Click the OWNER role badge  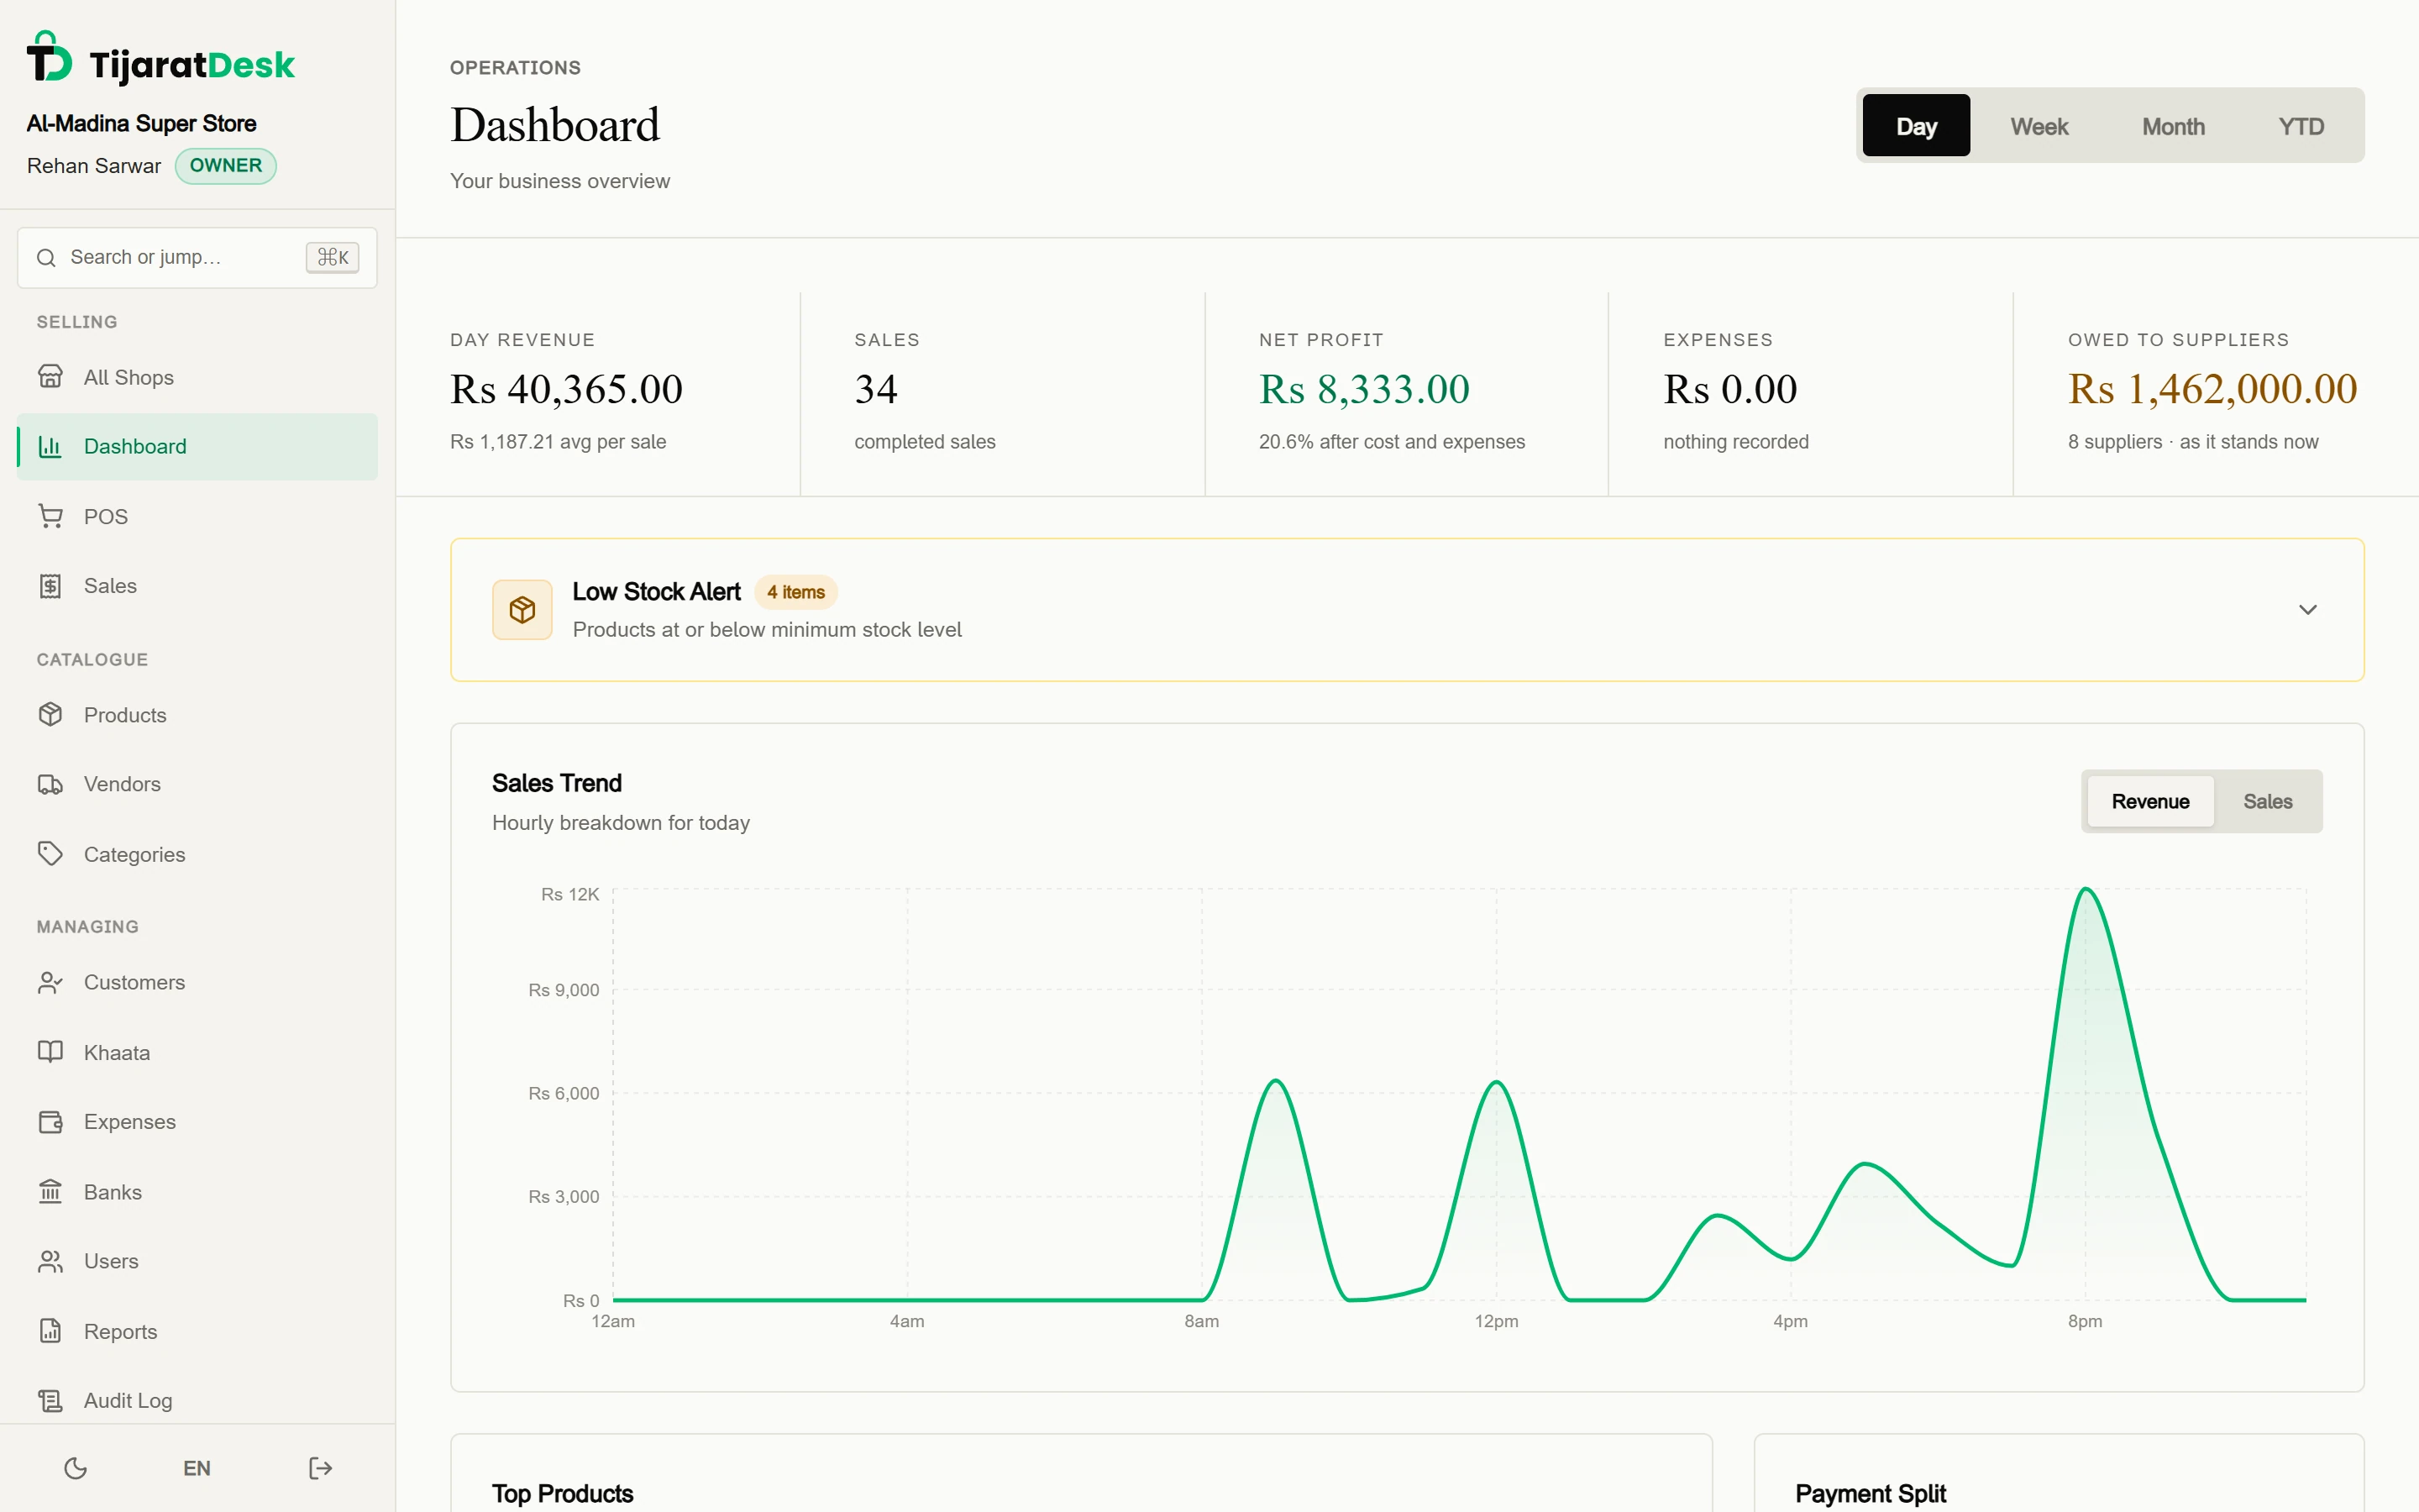click(226, 165)
